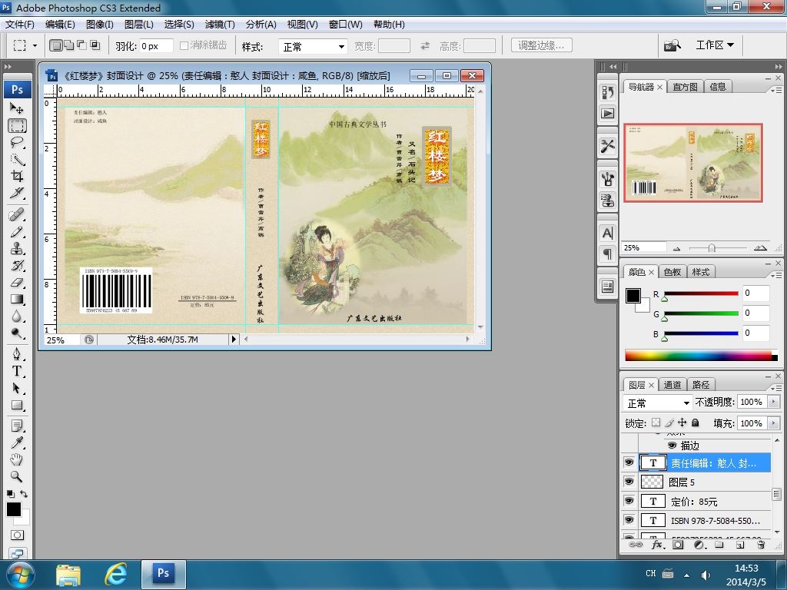Screen dimensions: 787x590
Task: Select the Crop tool
Action: [17, 176]
